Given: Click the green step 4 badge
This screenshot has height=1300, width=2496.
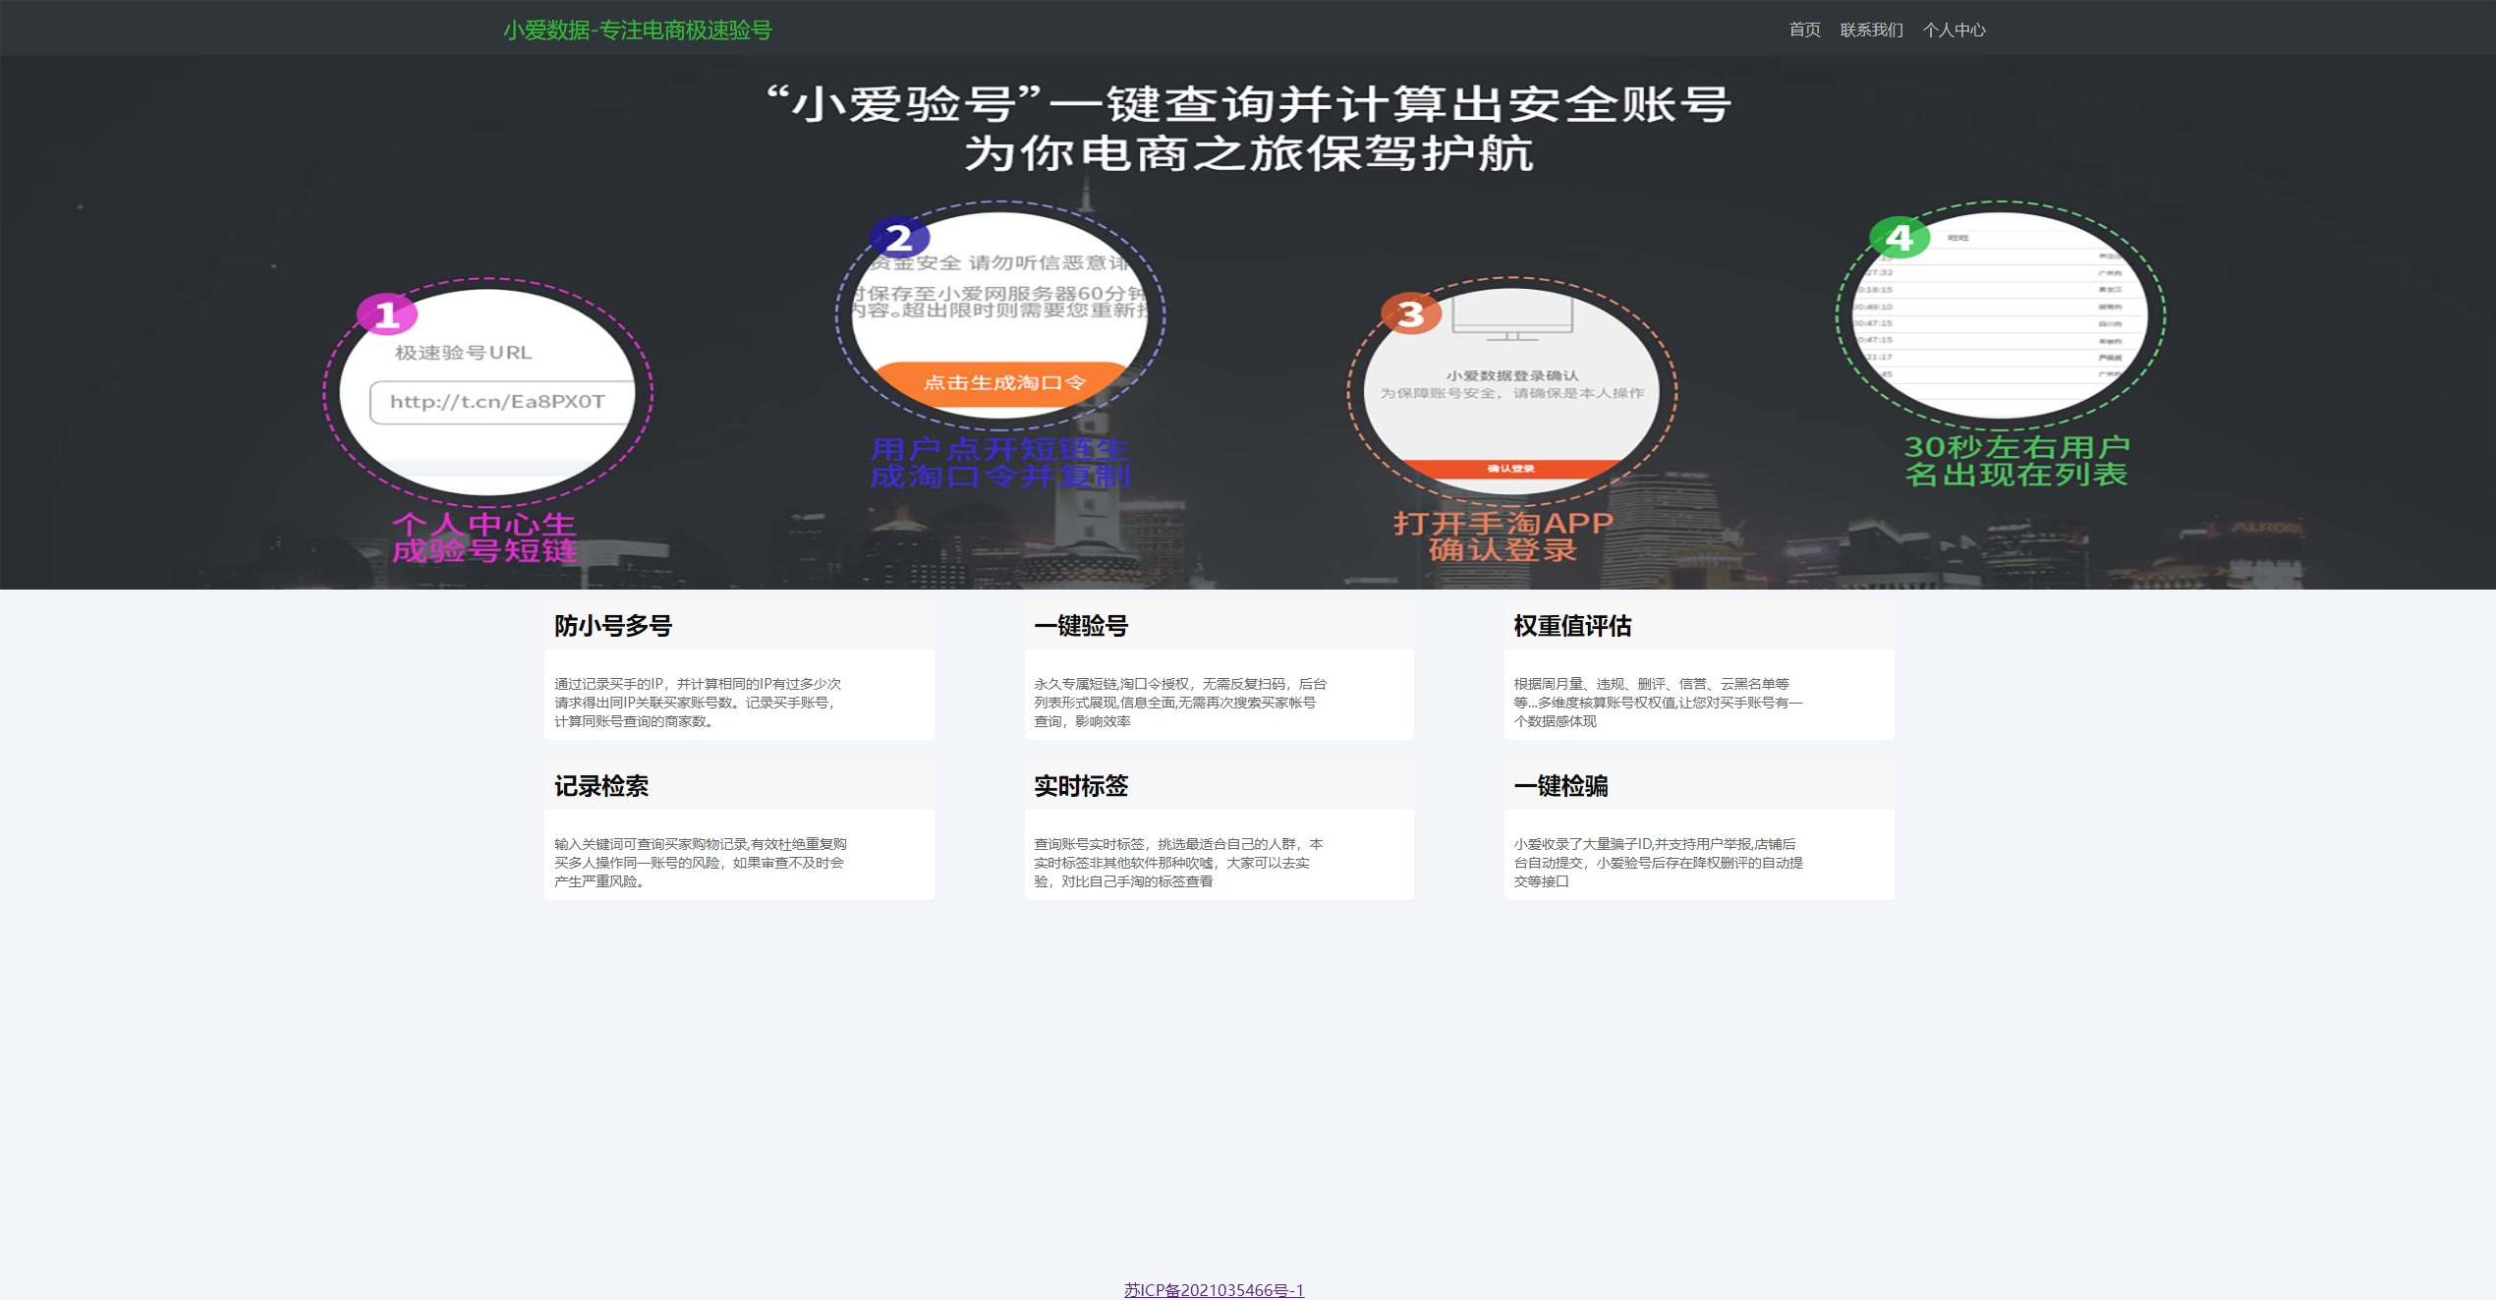Looking at the screenshot, I should (x=1899, y=237).
